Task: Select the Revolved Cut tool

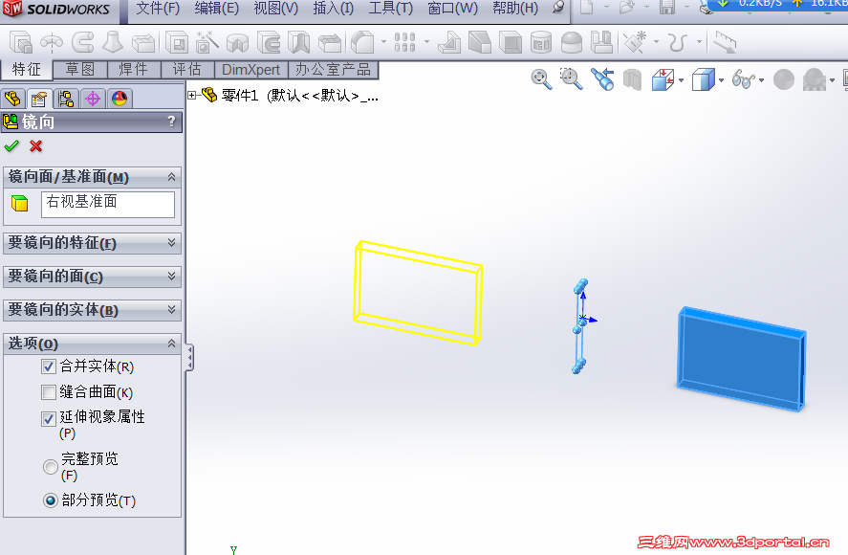Action: tap(237, 42)
